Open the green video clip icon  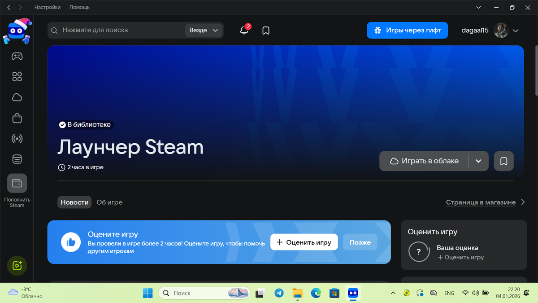pyautogui.click(x=17, y=265)
